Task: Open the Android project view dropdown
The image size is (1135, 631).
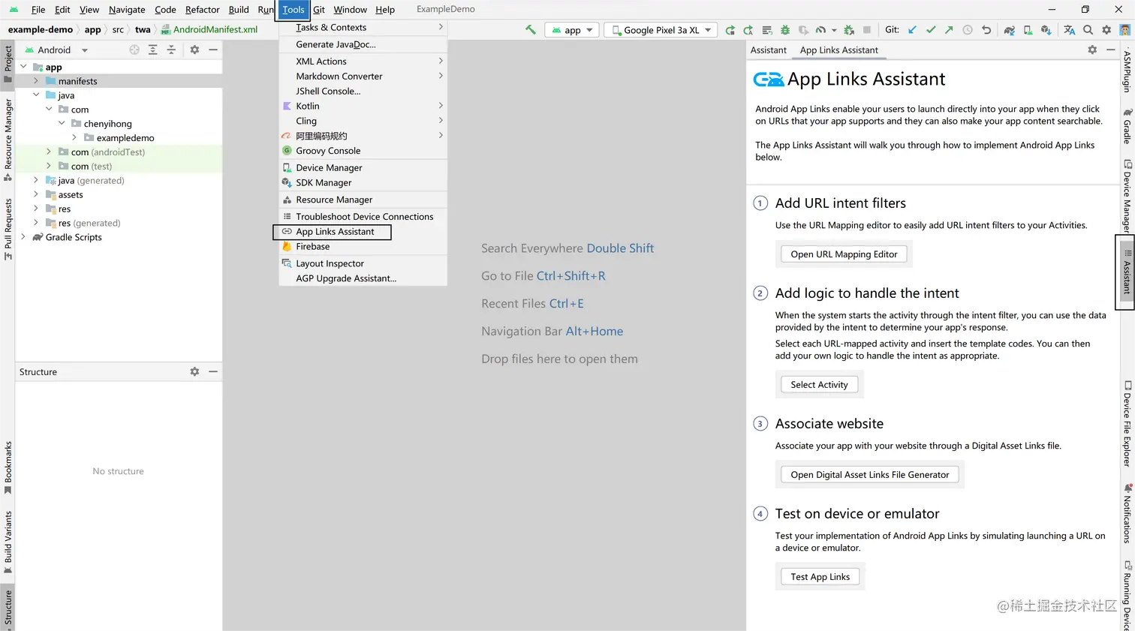Action: 56,50
